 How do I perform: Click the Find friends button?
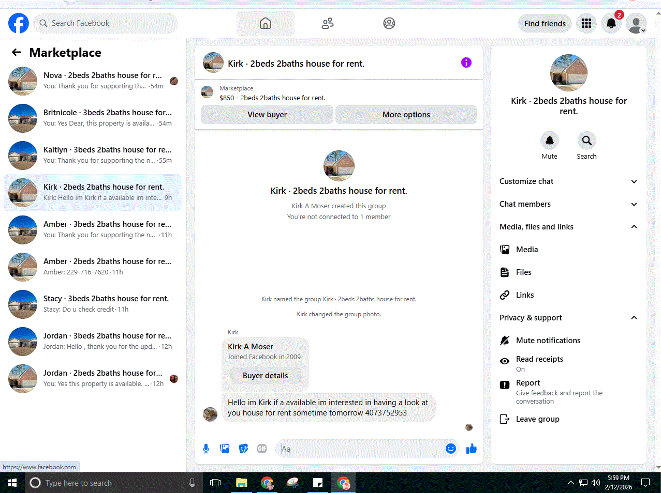point(545,24)
